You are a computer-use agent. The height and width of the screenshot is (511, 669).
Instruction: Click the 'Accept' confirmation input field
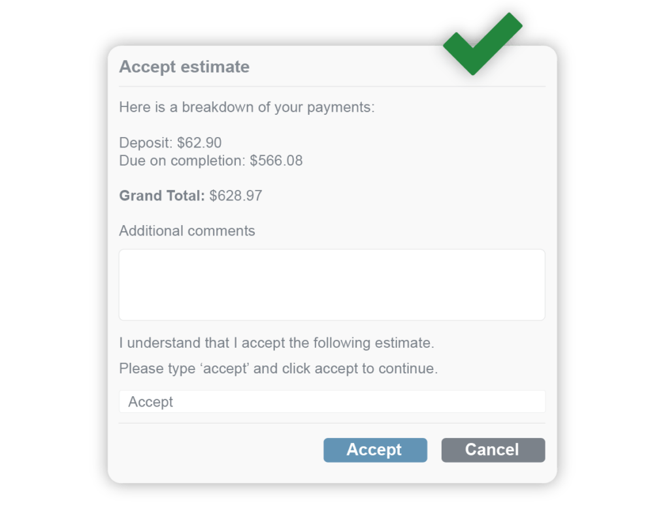pos(332,402)
